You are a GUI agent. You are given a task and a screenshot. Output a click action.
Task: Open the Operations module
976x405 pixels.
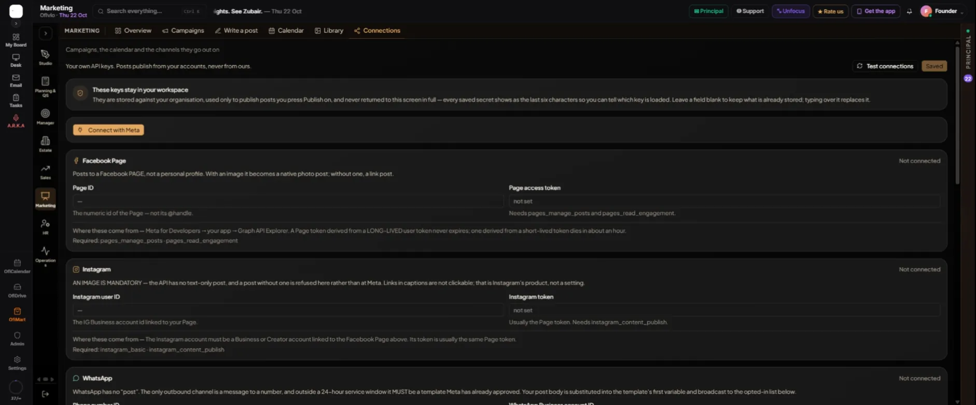(x=46, y=256)
